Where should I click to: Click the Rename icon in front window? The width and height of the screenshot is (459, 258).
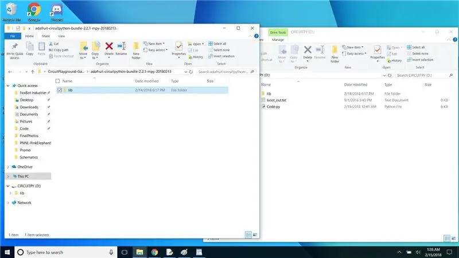tap(121, 46)
